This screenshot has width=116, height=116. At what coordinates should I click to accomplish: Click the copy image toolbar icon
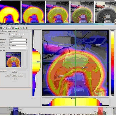click(6, 28)
